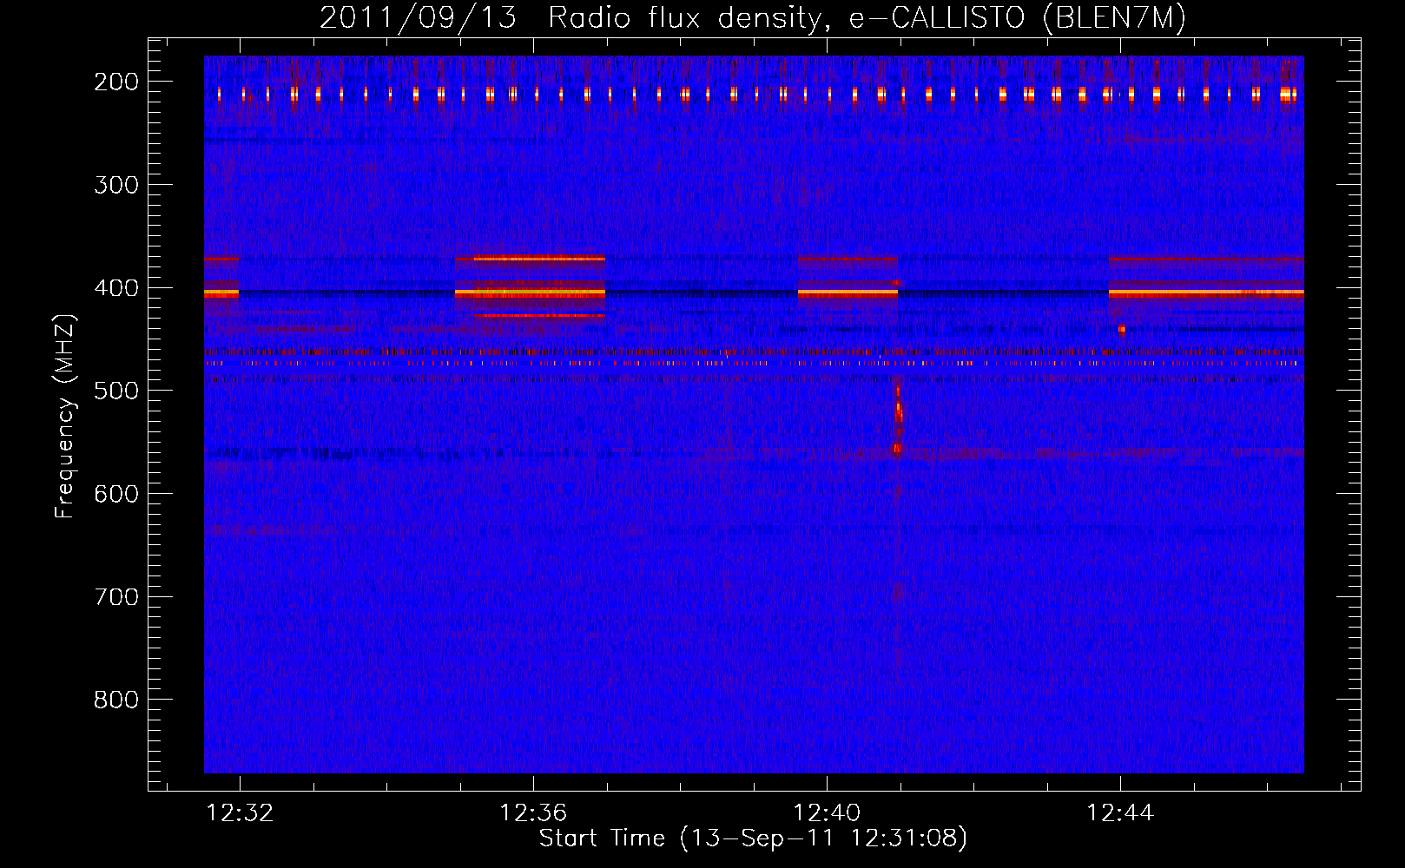Click the 700 frequency tick label
1405x868 pixels.
[116, 597]
